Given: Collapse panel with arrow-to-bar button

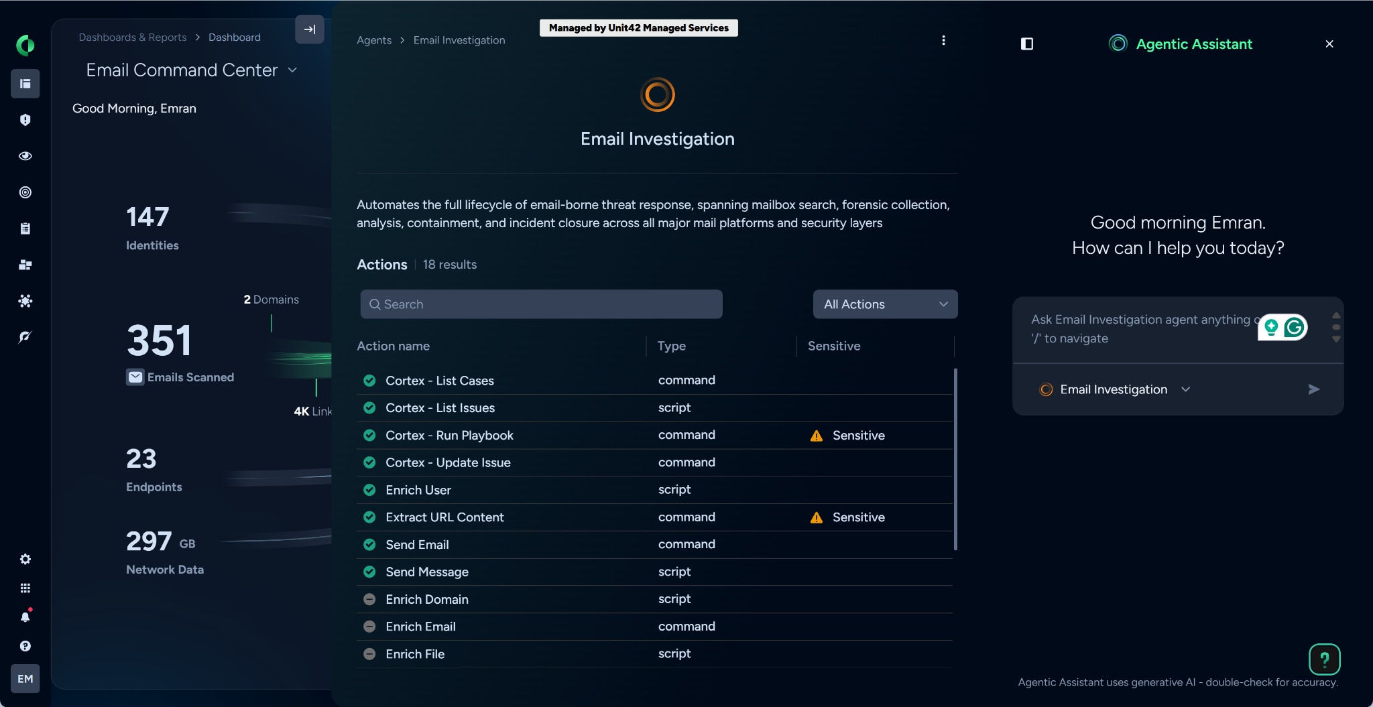Looking at the screenshot, I should 310,29.
